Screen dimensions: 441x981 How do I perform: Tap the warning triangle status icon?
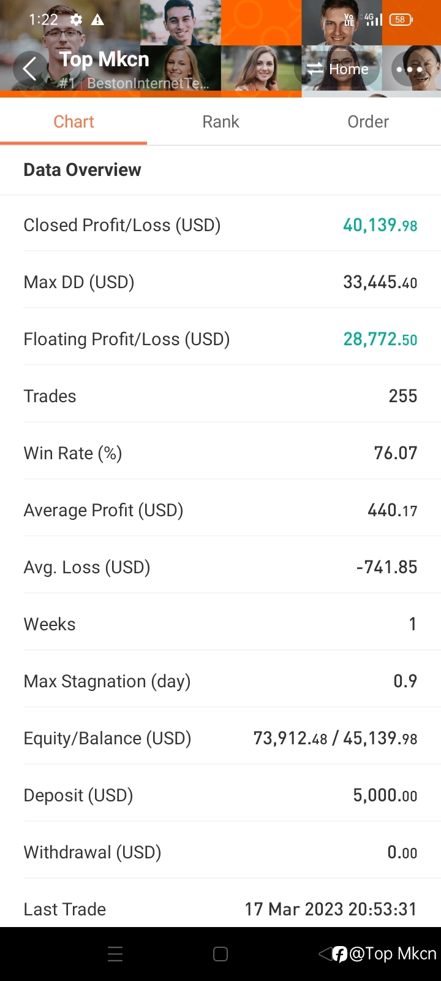(97, 20)
